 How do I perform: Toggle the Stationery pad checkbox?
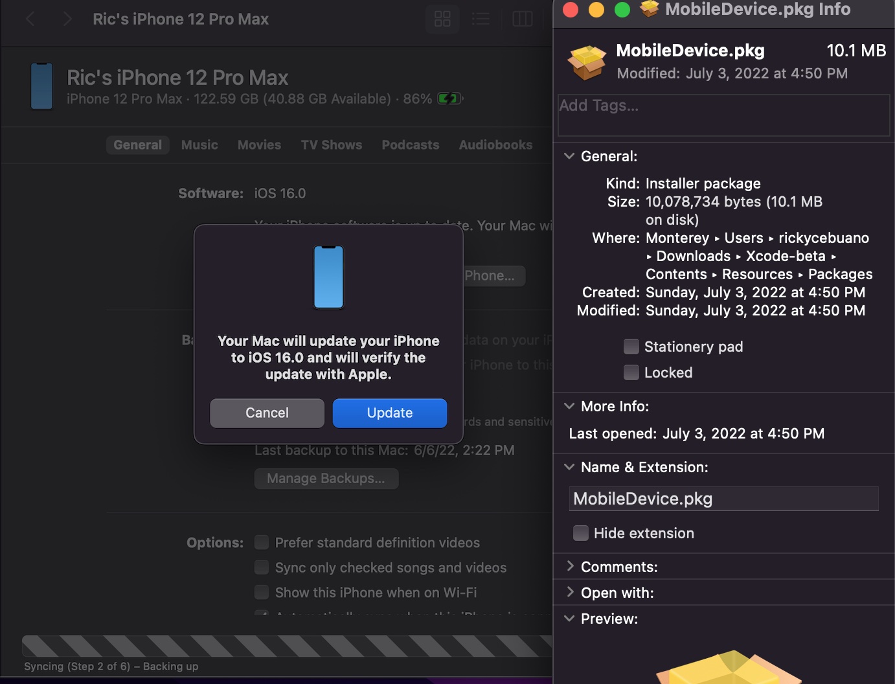coord(631,347)
